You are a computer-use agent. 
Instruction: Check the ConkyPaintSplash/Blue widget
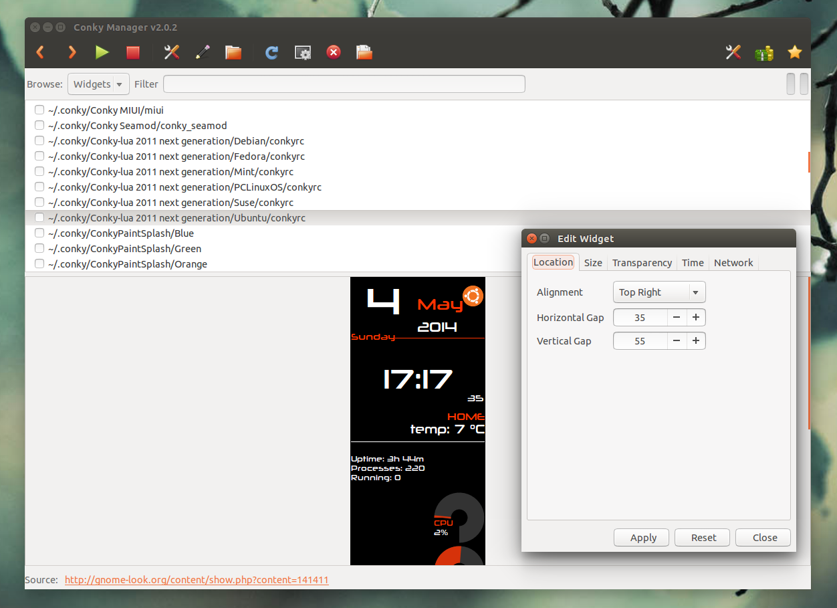coord(39,233)
